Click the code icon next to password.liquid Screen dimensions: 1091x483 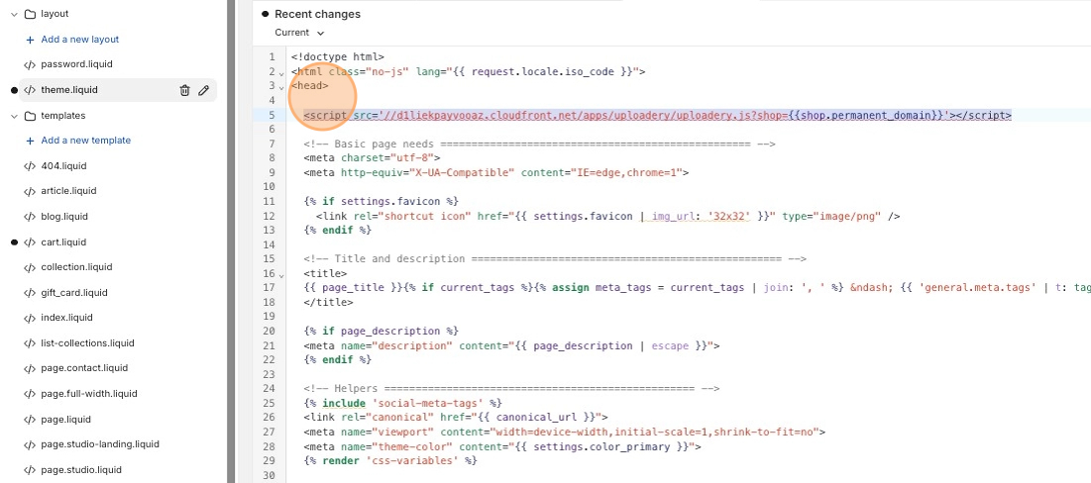tap(30, 64)
